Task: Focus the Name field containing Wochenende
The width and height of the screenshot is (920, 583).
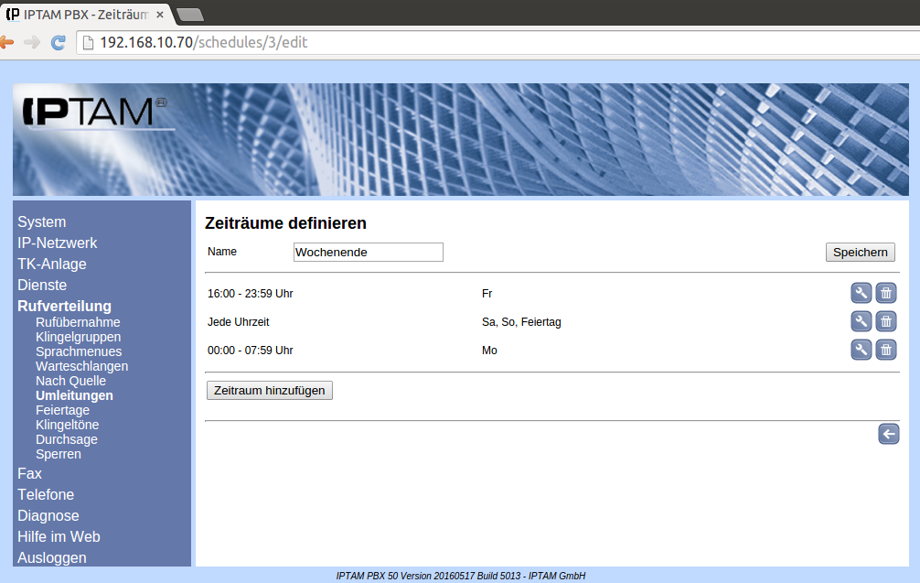Action: click(368, 252)
